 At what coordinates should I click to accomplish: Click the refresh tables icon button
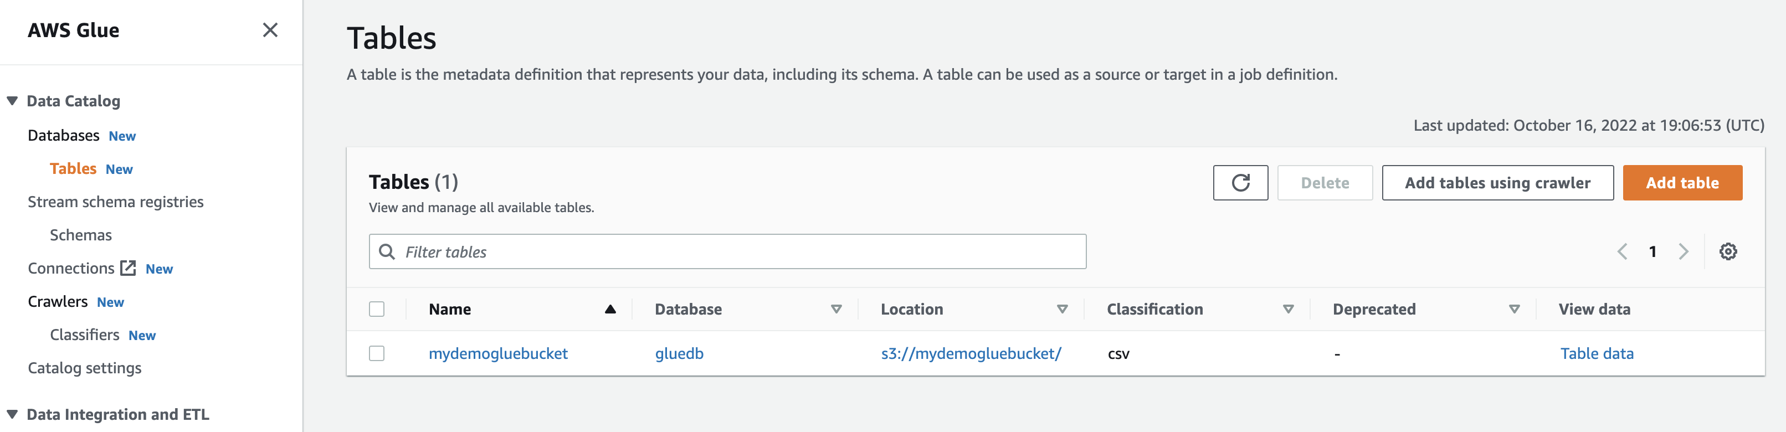tap(1240, 183)
